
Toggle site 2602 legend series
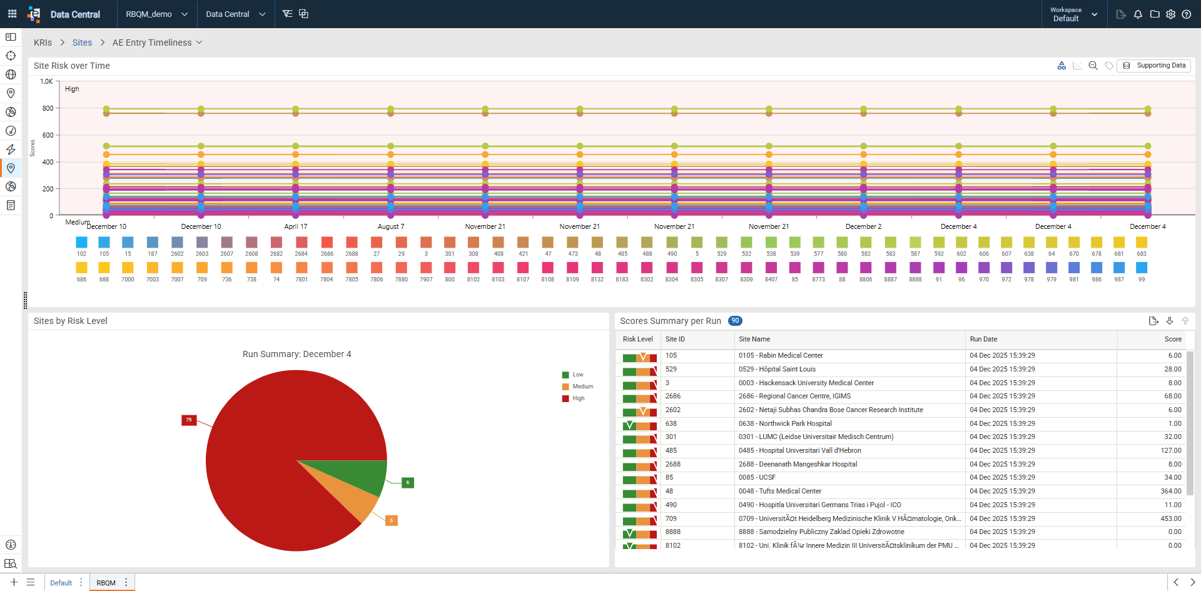click(x=177, y=242)
